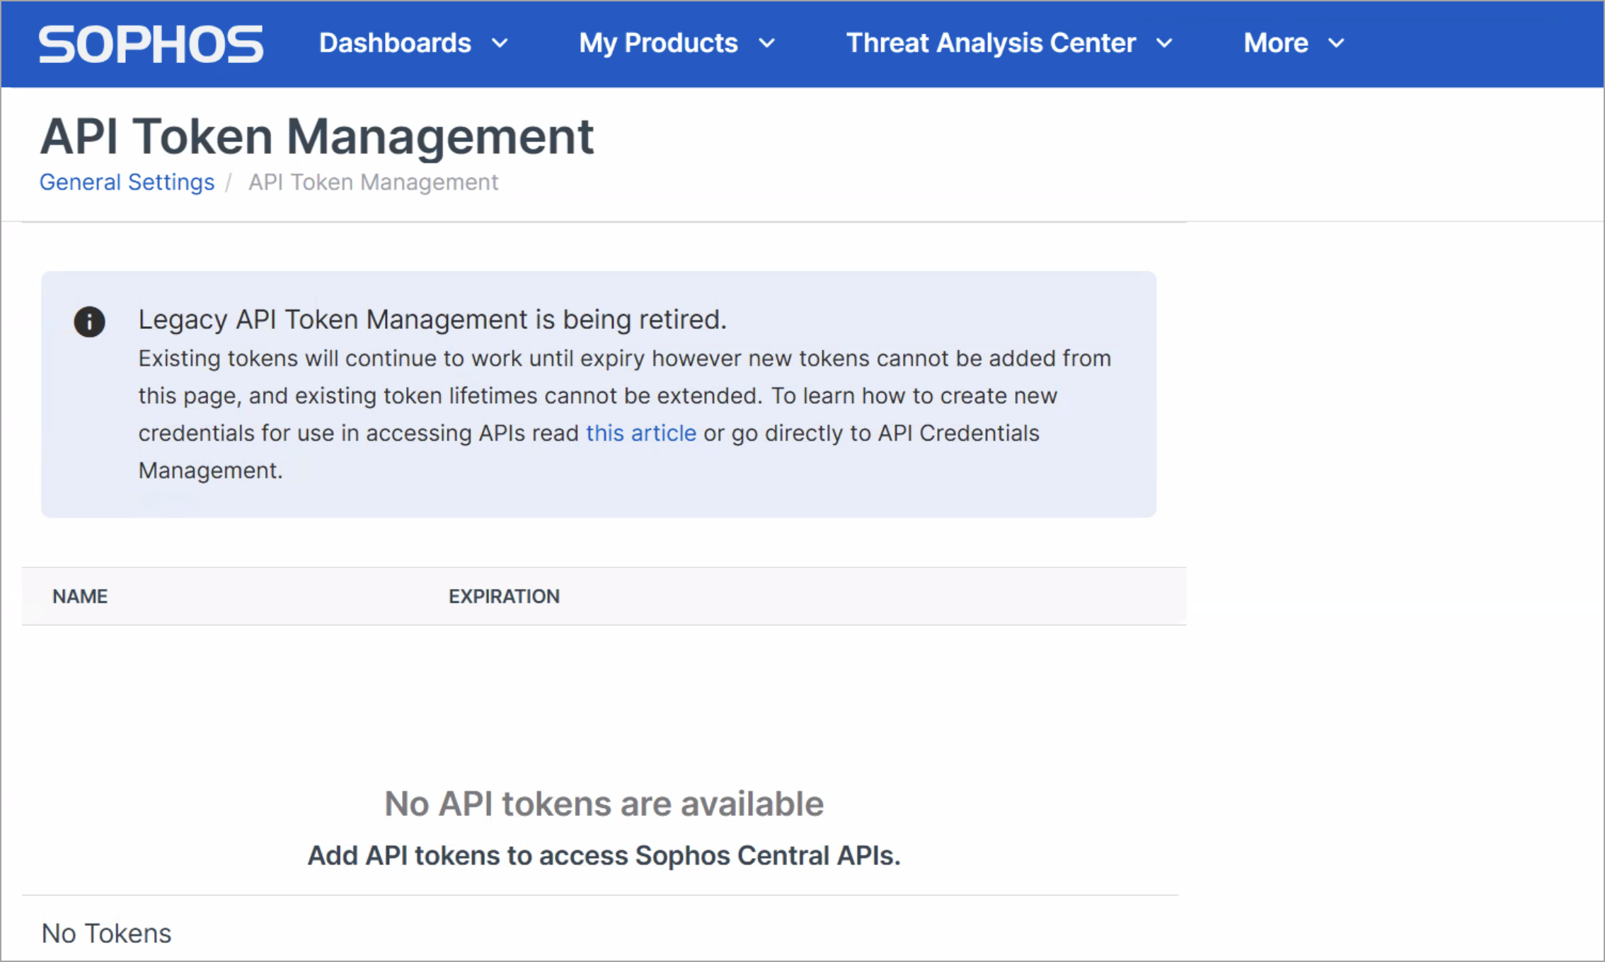Open the My Products menu
The image size is (1605, 962).
click(x=658, y=43)
